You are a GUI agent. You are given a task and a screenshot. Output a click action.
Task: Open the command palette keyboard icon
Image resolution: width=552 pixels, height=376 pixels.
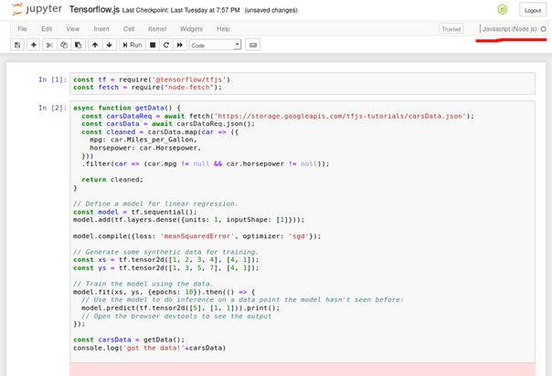click(x=253, y=45)
